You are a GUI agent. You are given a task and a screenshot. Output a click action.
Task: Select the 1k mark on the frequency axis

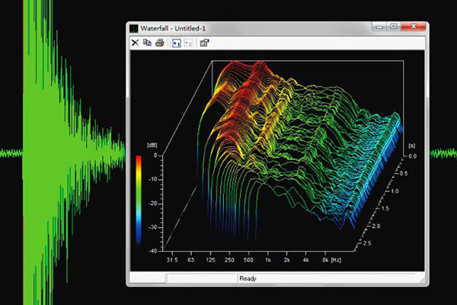point(269,261)
